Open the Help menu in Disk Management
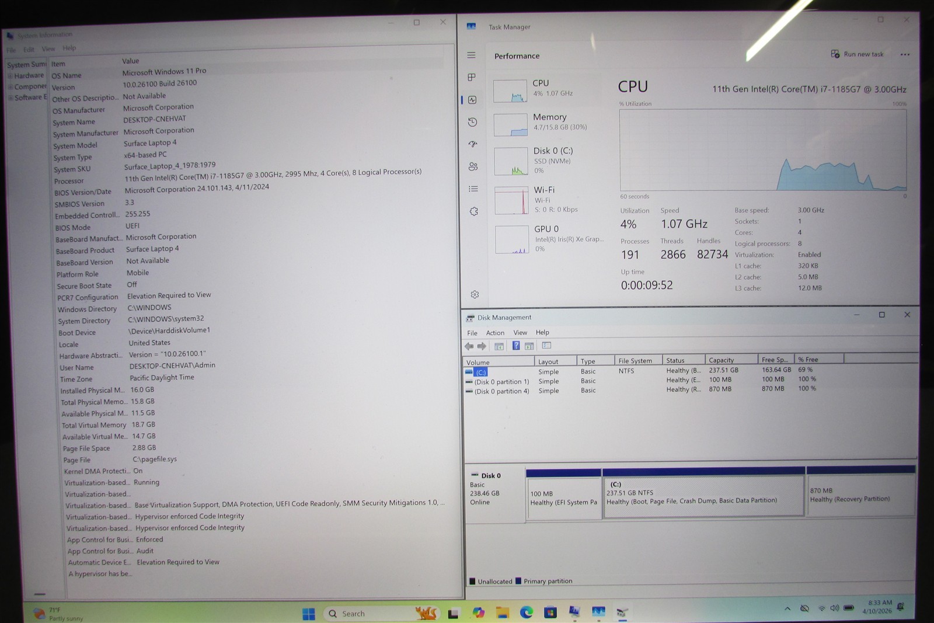This screenshot has height=623, width=934. coord(542,332)
